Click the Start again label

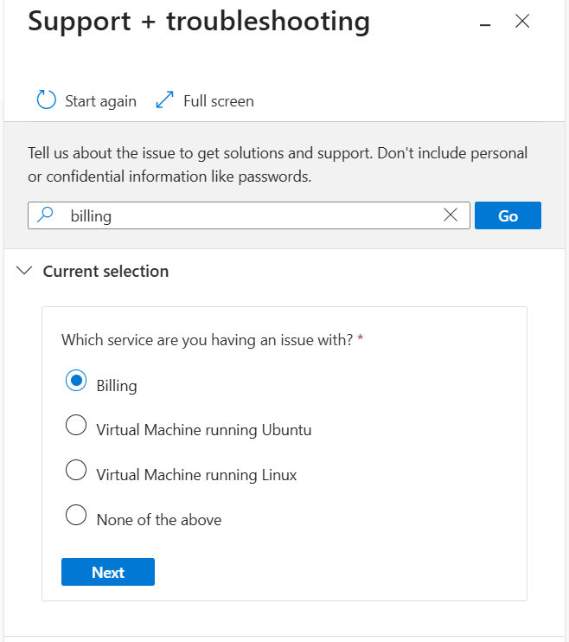(x=100, y=101)
